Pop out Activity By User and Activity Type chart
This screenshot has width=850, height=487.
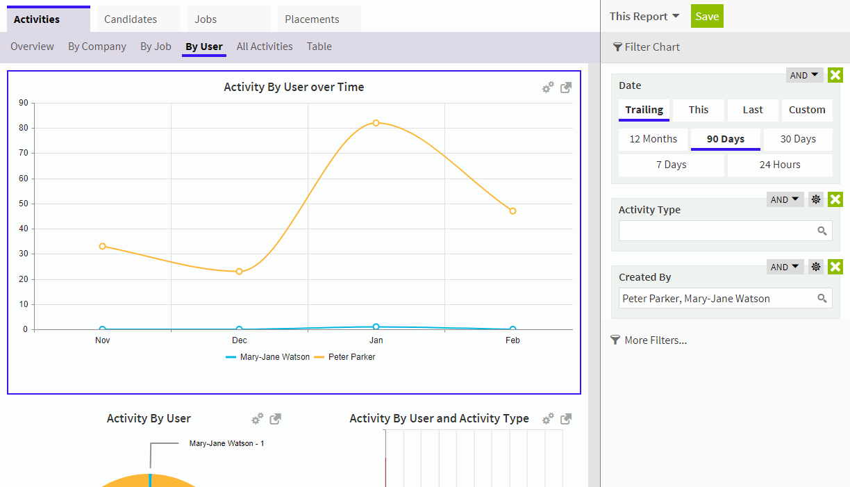(x=566, y=419)
